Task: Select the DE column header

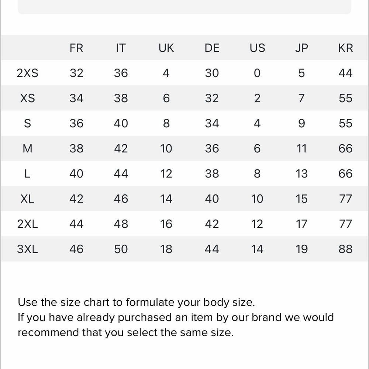Action: pyautogui.click(x=212, y=48)
